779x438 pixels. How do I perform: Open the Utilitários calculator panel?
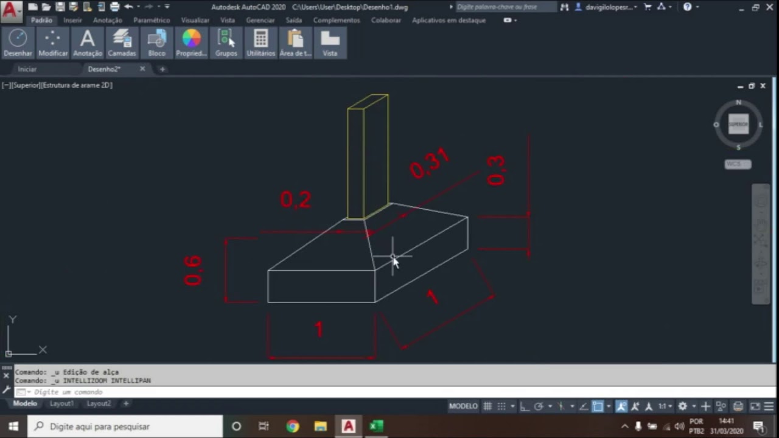click(260, 43)
